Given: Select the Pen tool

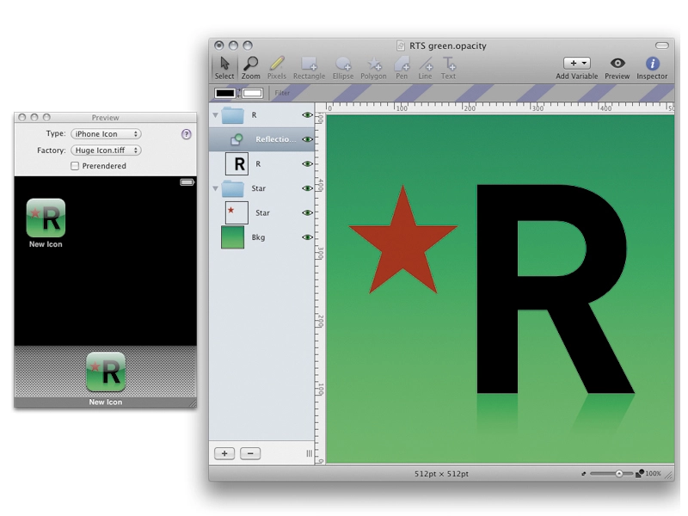Looking at the screenshot, I should [x=402, y=68].
